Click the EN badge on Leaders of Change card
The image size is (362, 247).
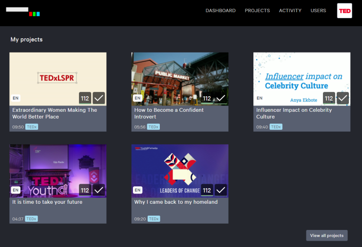pos(137,190)
